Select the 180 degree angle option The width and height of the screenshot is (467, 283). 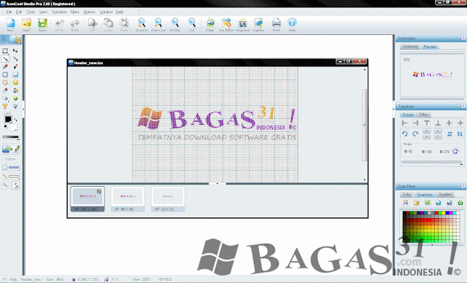coord(426,152)
